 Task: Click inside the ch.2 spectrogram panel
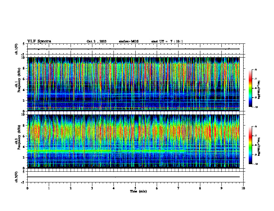coord(134,141)
